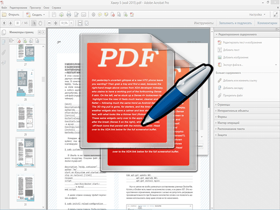Click the page number input field
This screenshot has width=280, height=210.
coord(17,23)
